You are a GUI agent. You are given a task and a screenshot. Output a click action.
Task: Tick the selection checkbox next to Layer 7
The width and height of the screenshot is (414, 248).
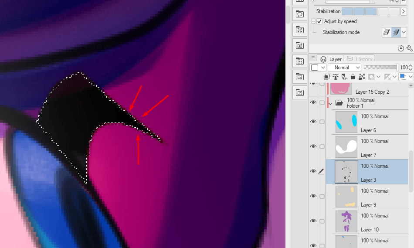[322, 146]
